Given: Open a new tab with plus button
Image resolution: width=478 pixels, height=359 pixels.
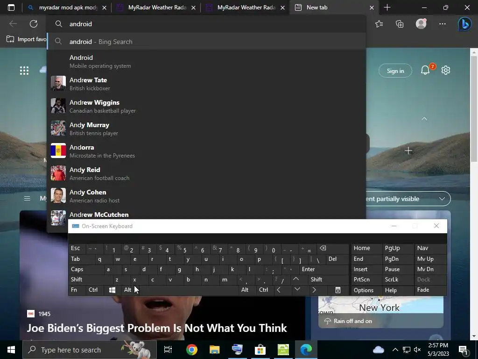Looking at the screenshot, I should [387, 7].
